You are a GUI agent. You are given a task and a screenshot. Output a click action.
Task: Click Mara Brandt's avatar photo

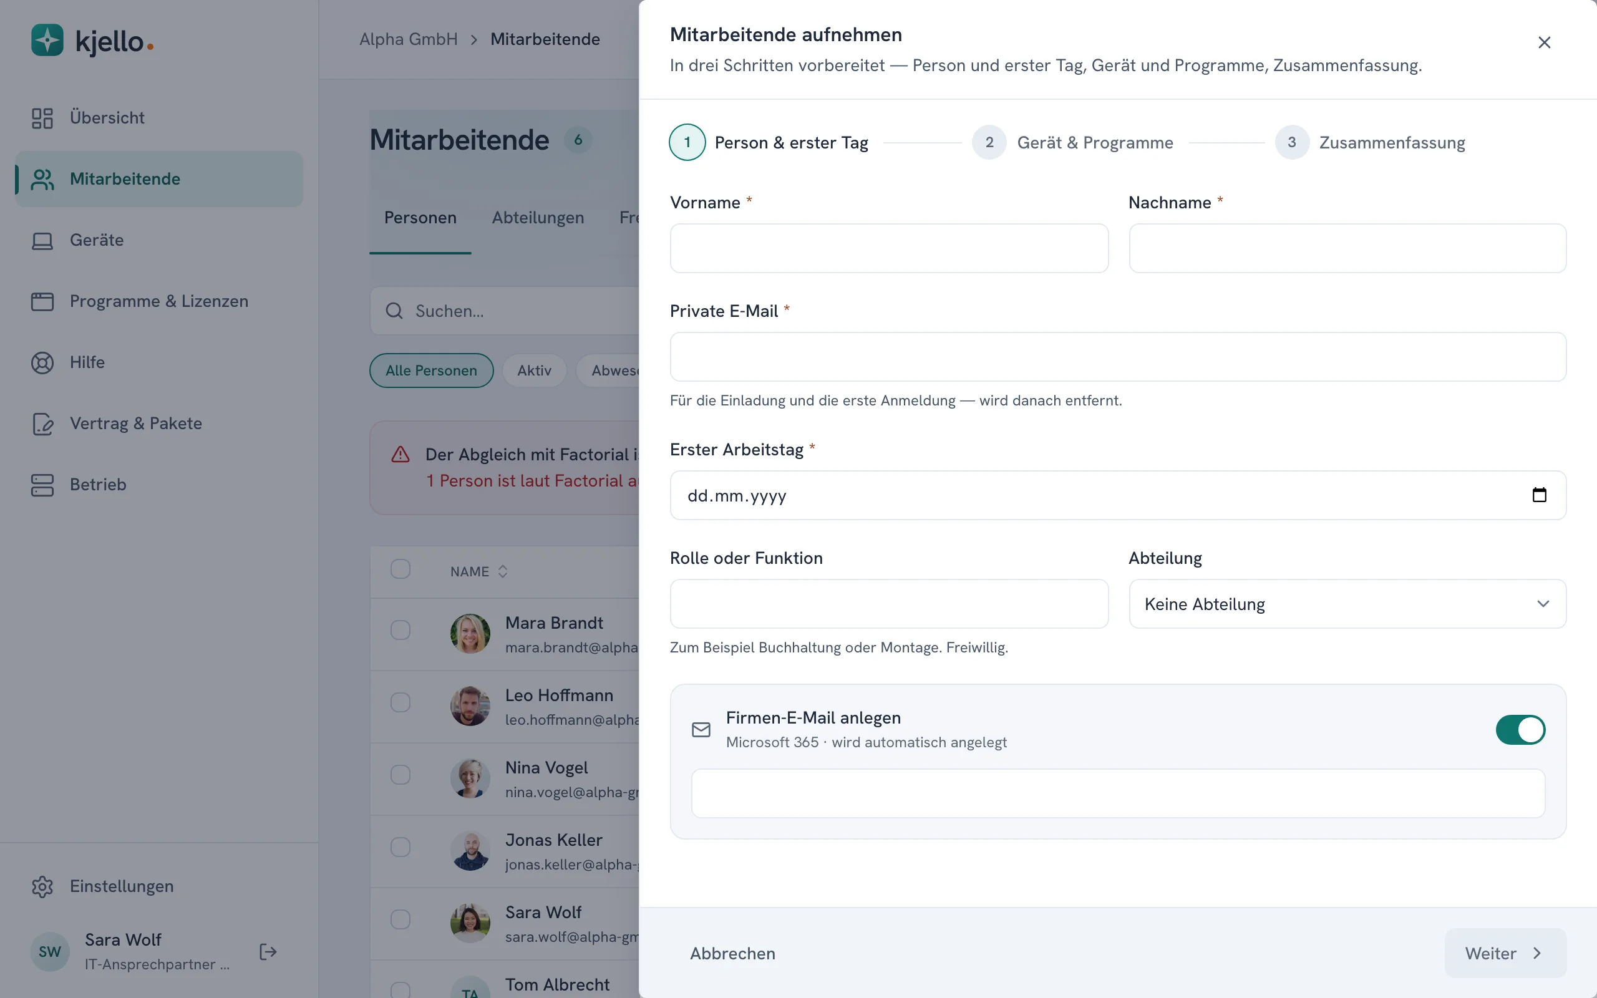tap(470, 634)
